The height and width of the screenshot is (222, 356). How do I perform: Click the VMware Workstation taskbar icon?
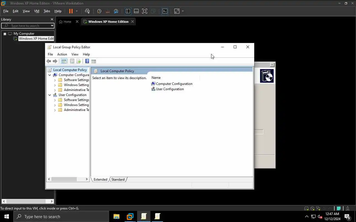tap(130, 216)
